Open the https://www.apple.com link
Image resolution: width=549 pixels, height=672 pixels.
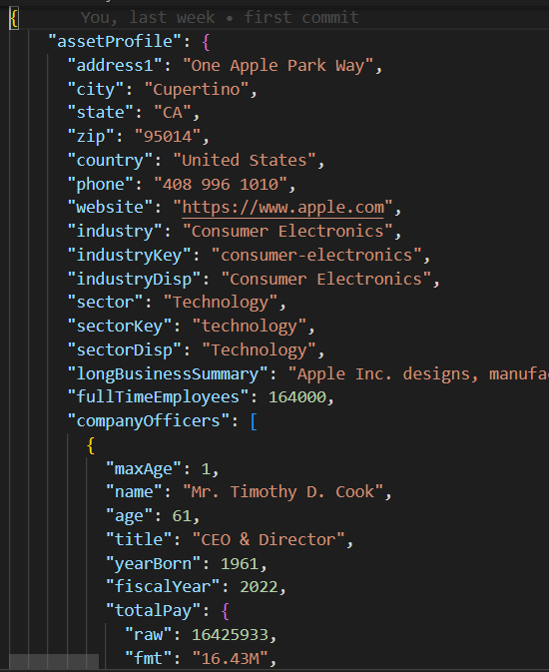(x=282, y=208)
